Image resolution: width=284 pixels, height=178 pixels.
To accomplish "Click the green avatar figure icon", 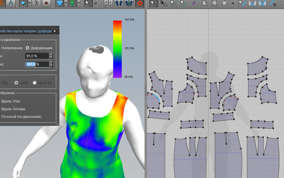I will pos(73,3).
